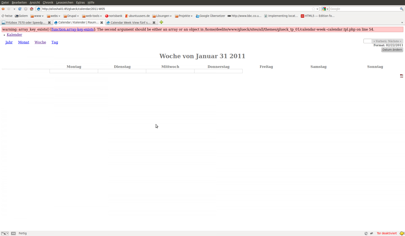This screenshot has height=236, width=405.
Task: Bookmark page with the star icon
Action: (x=313, y=9)
